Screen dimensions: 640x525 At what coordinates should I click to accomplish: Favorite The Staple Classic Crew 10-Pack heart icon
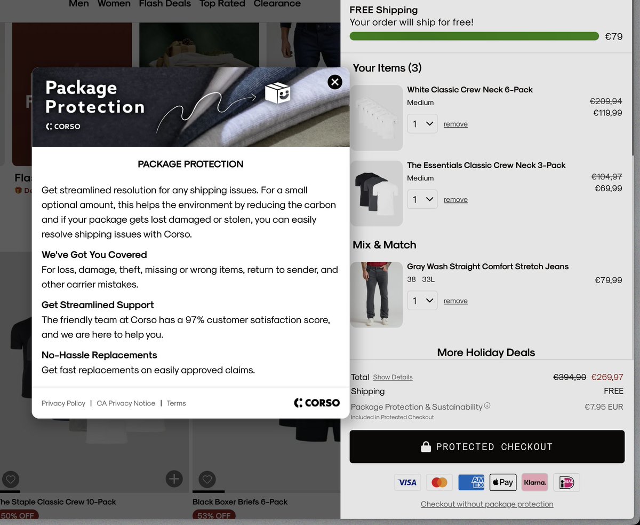[11, 479]
